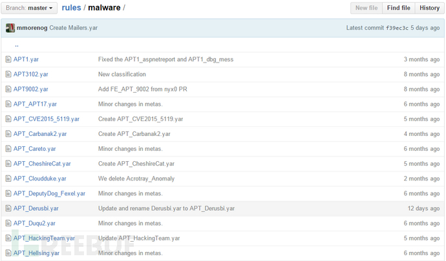This screenshot has height=261, width=446.
Task: Open the APT_CVE2015_5119.yar file name link
Action: pyautogui.click(x=47, y=119)
